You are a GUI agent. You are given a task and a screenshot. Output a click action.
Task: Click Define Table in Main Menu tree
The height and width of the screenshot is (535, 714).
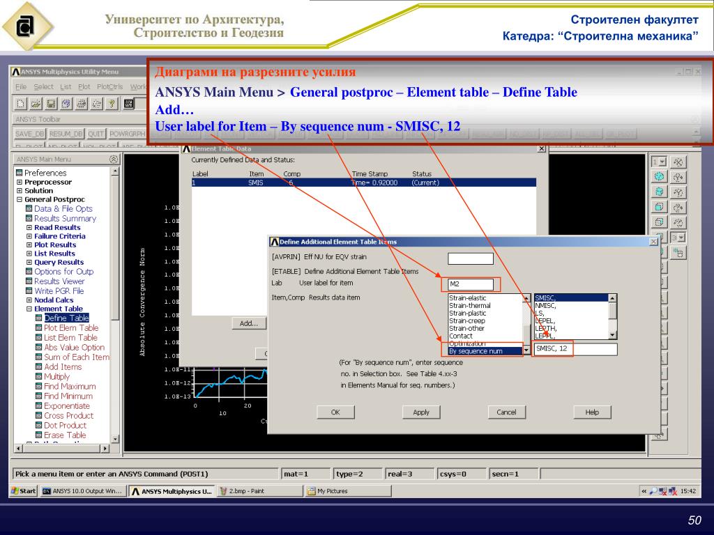66,318
